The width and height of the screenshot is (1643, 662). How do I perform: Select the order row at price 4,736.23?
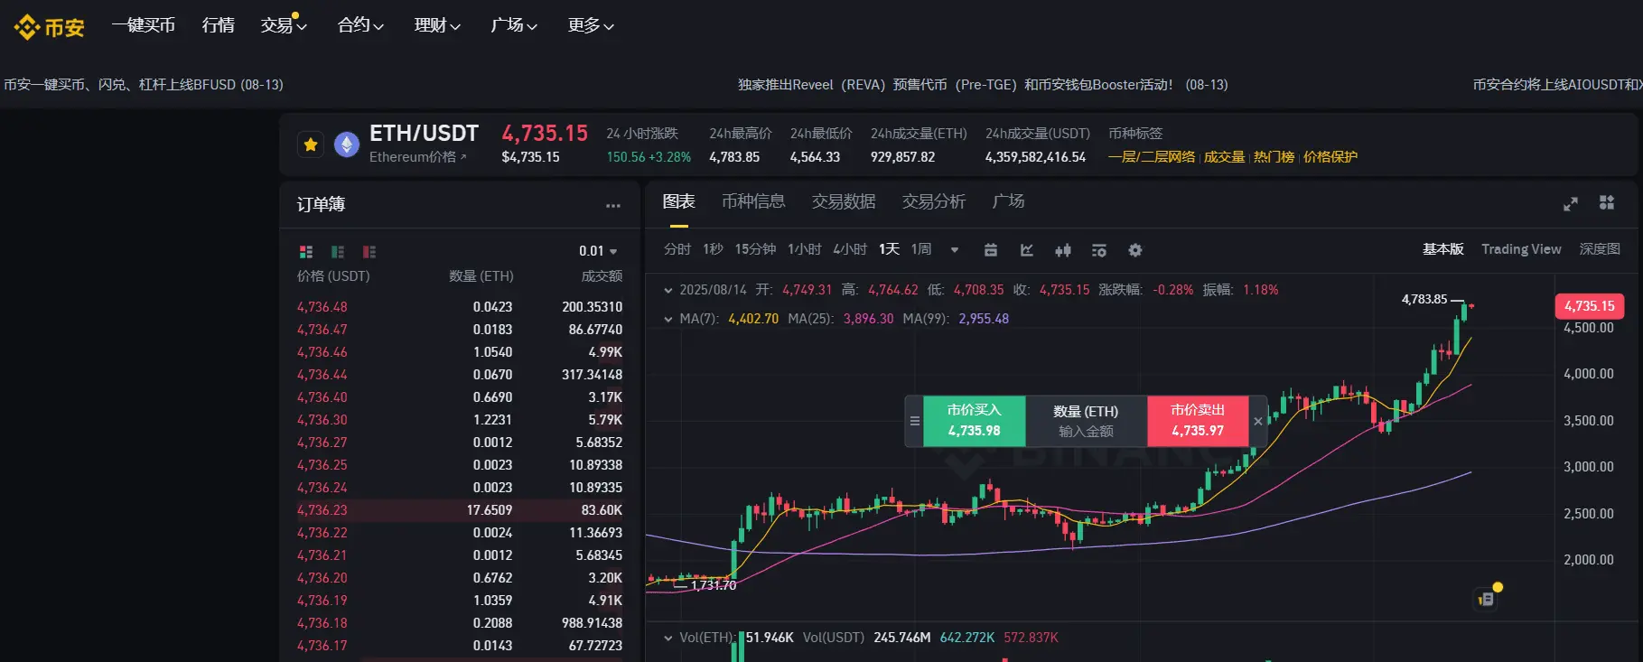(x=460, y=510)
